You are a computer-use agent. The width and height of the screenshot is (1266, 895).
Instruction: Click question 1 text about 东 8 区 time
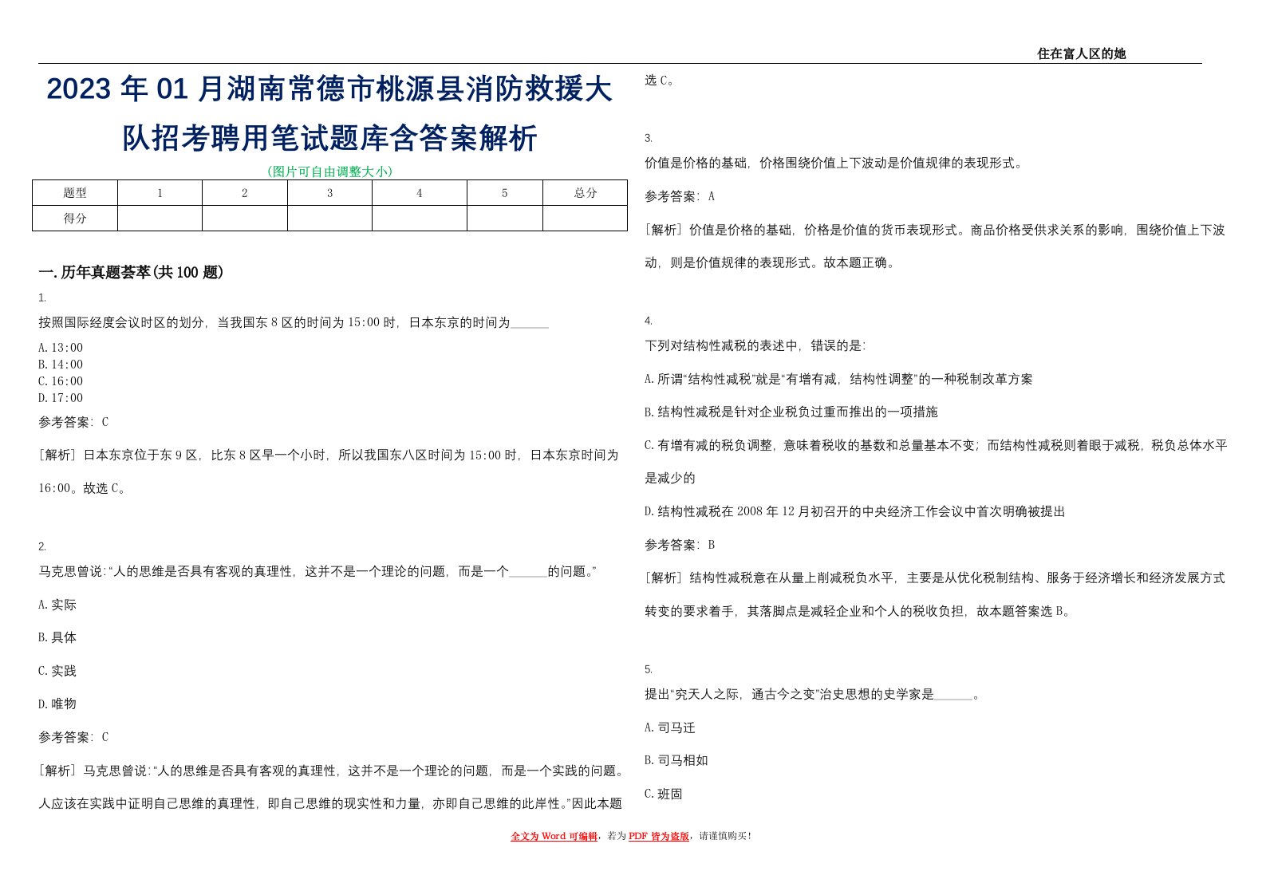(x=294, y=323)
